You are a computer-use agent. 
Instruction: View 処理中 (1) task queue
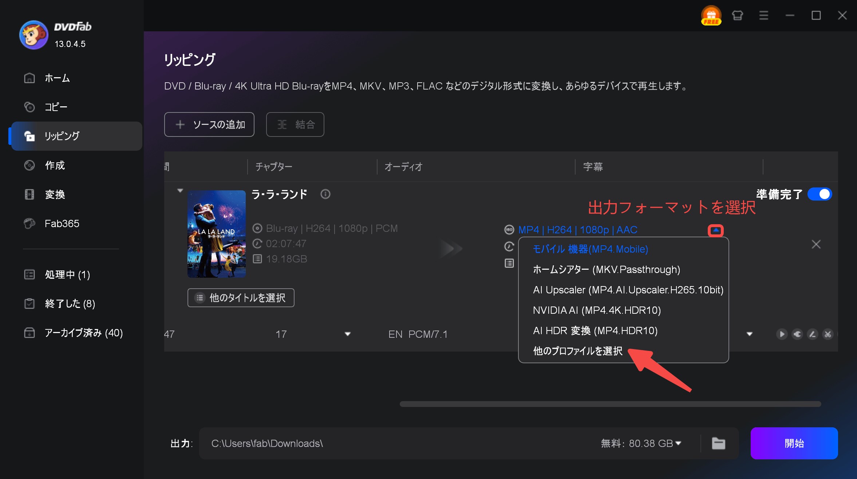(76, 274)
